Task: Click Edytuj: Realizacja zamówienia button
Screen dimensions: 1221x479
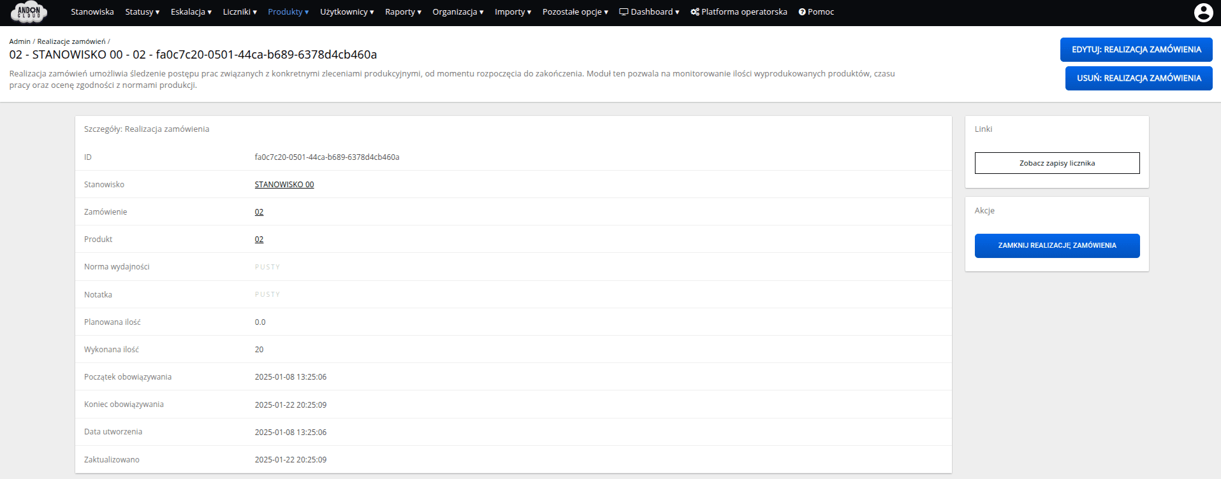Action: (x=1136, y=50)
